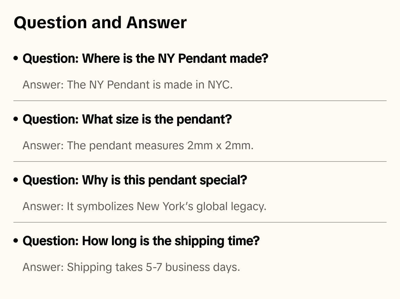Click the answer about shipping taking business days
Screen dimensions: 400x299
click(131, 267)
